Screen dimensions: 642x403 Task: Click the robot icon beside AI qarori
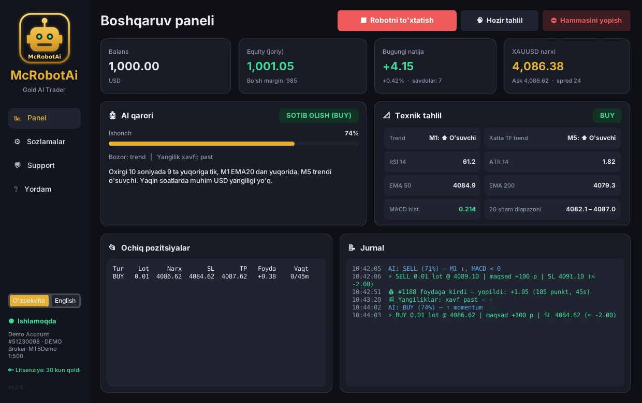(112, 116)
